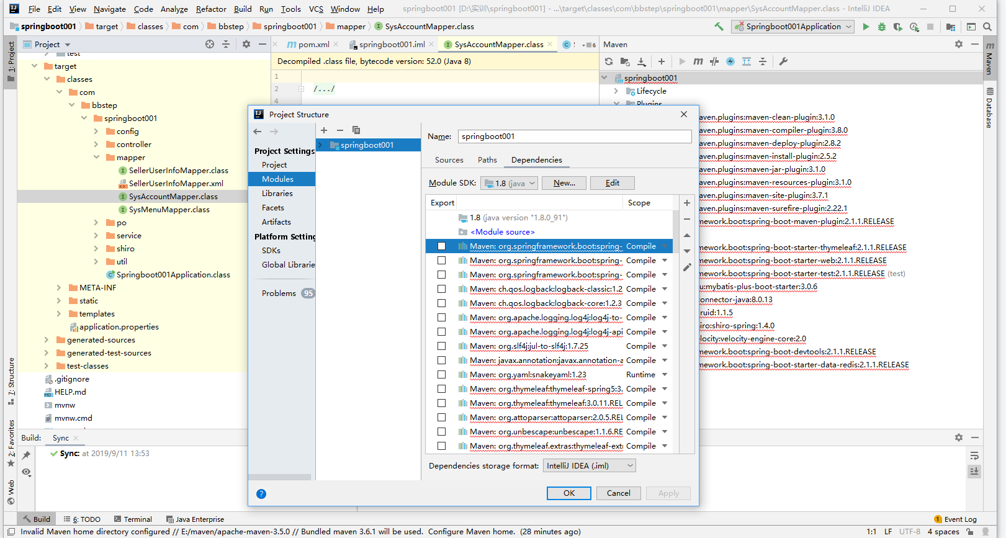The height and width of the screenshot is (538, 1006).
Task: Check export for unbescape dependency
Action: coord(441,432)
